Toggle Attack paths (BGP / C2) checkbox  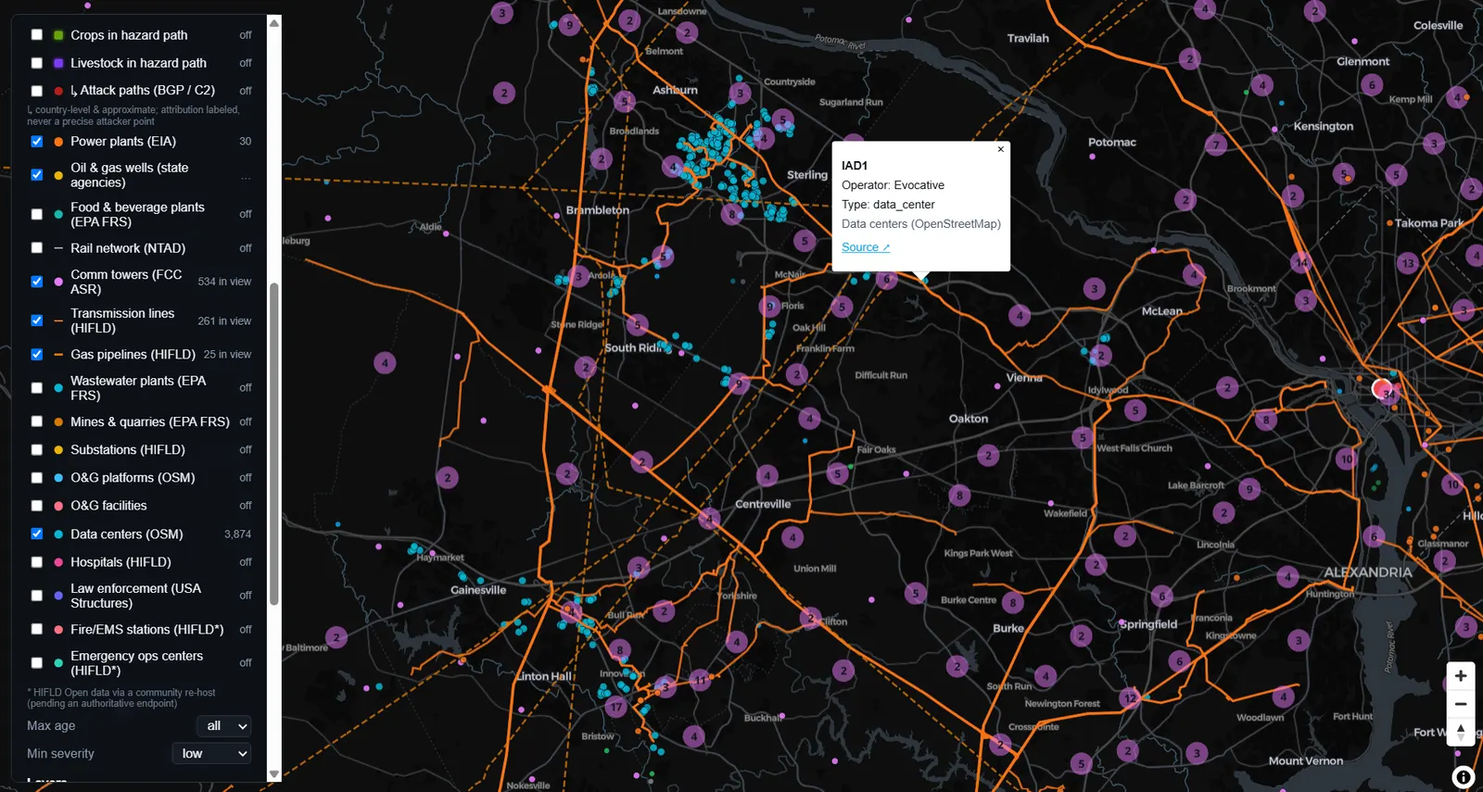[37, 91]
